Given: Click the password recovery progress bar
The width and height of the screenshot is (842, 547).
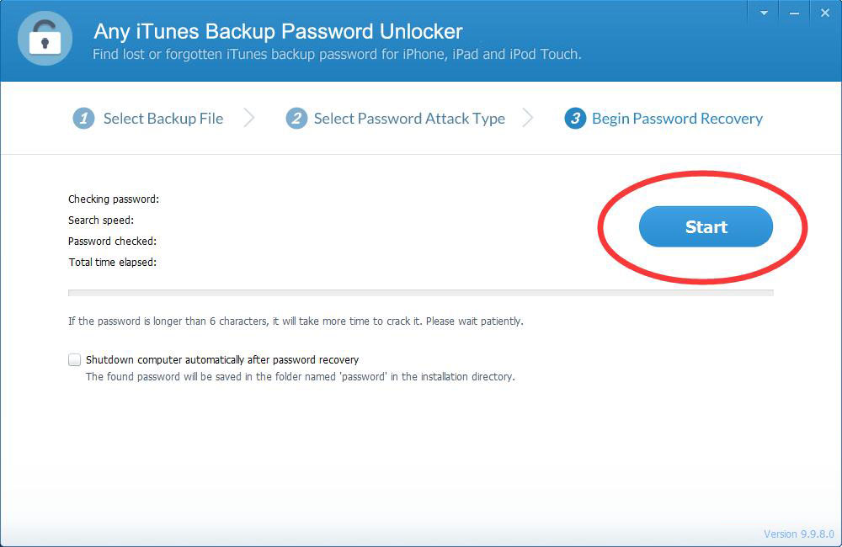Looking at the screenshot, I should click(420, 293).
